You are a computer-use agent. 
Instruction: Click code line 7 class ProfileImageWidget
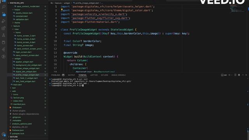(98, 30)
